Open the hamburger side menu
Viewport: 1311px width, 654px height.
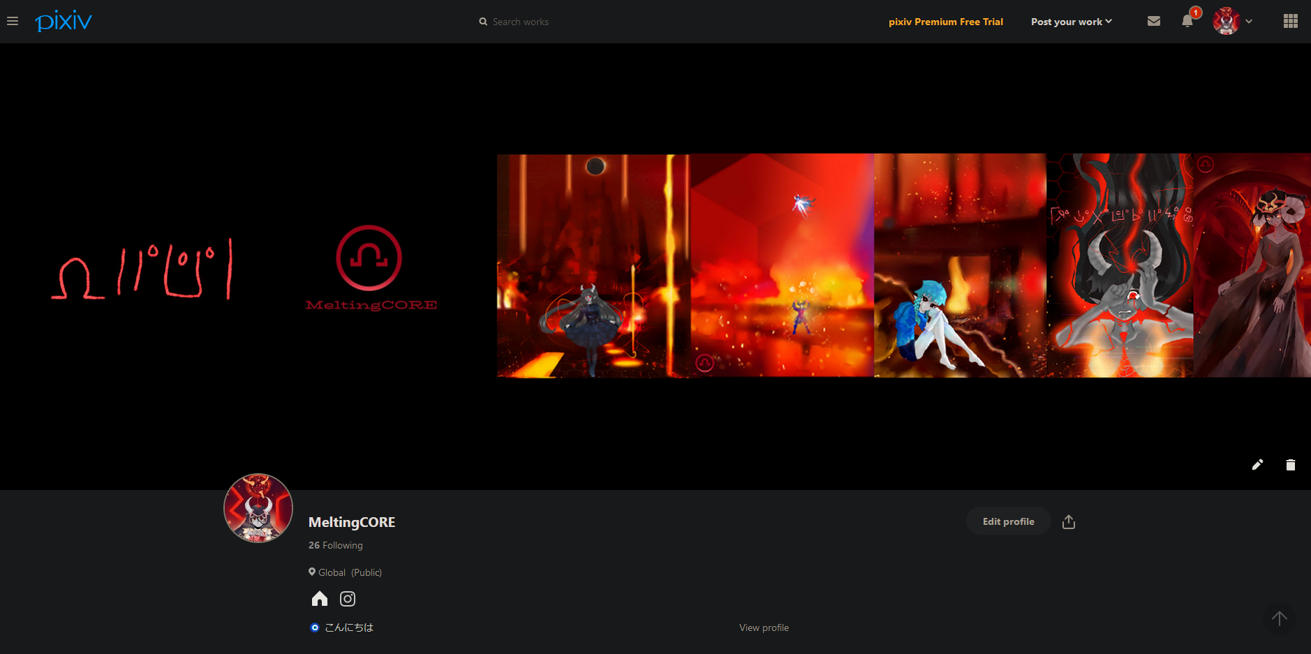click(13, 22)
